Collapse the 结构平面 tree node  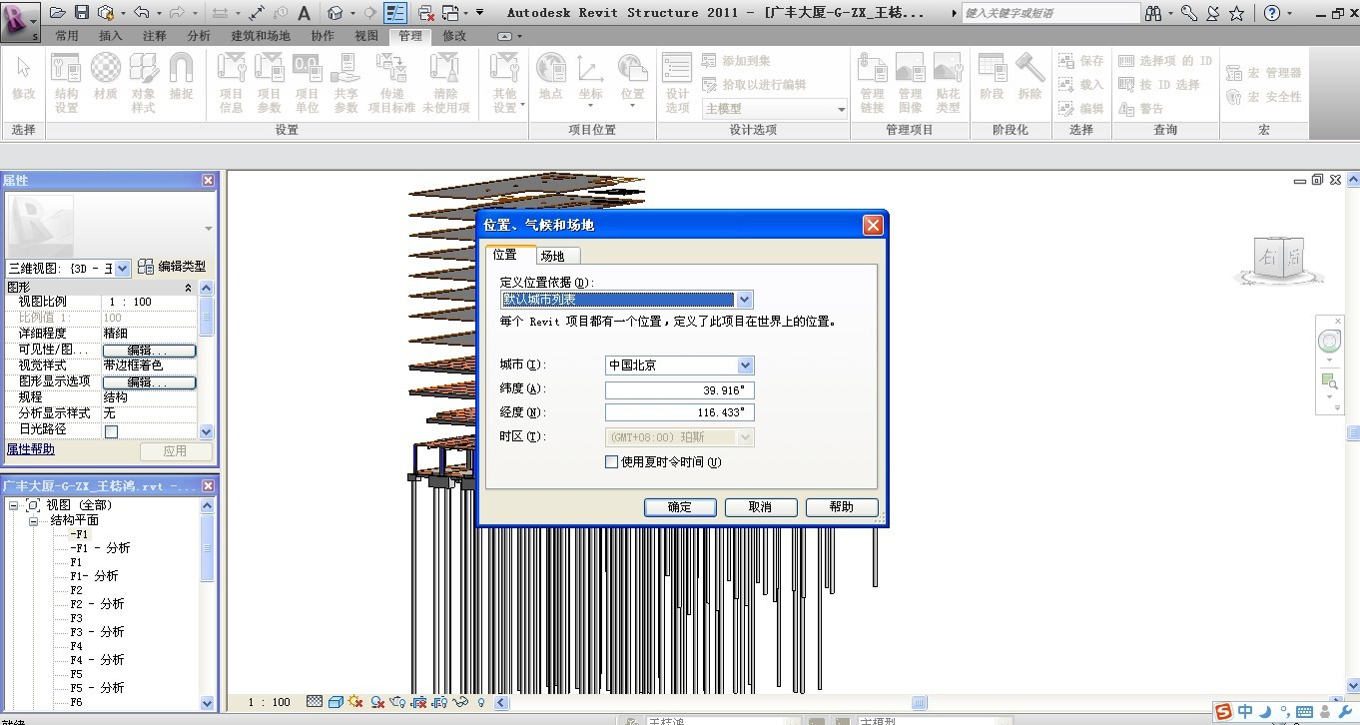pyautogui.click(x=33, y=520)
